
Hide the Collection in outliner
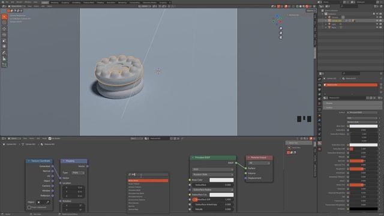377,14
